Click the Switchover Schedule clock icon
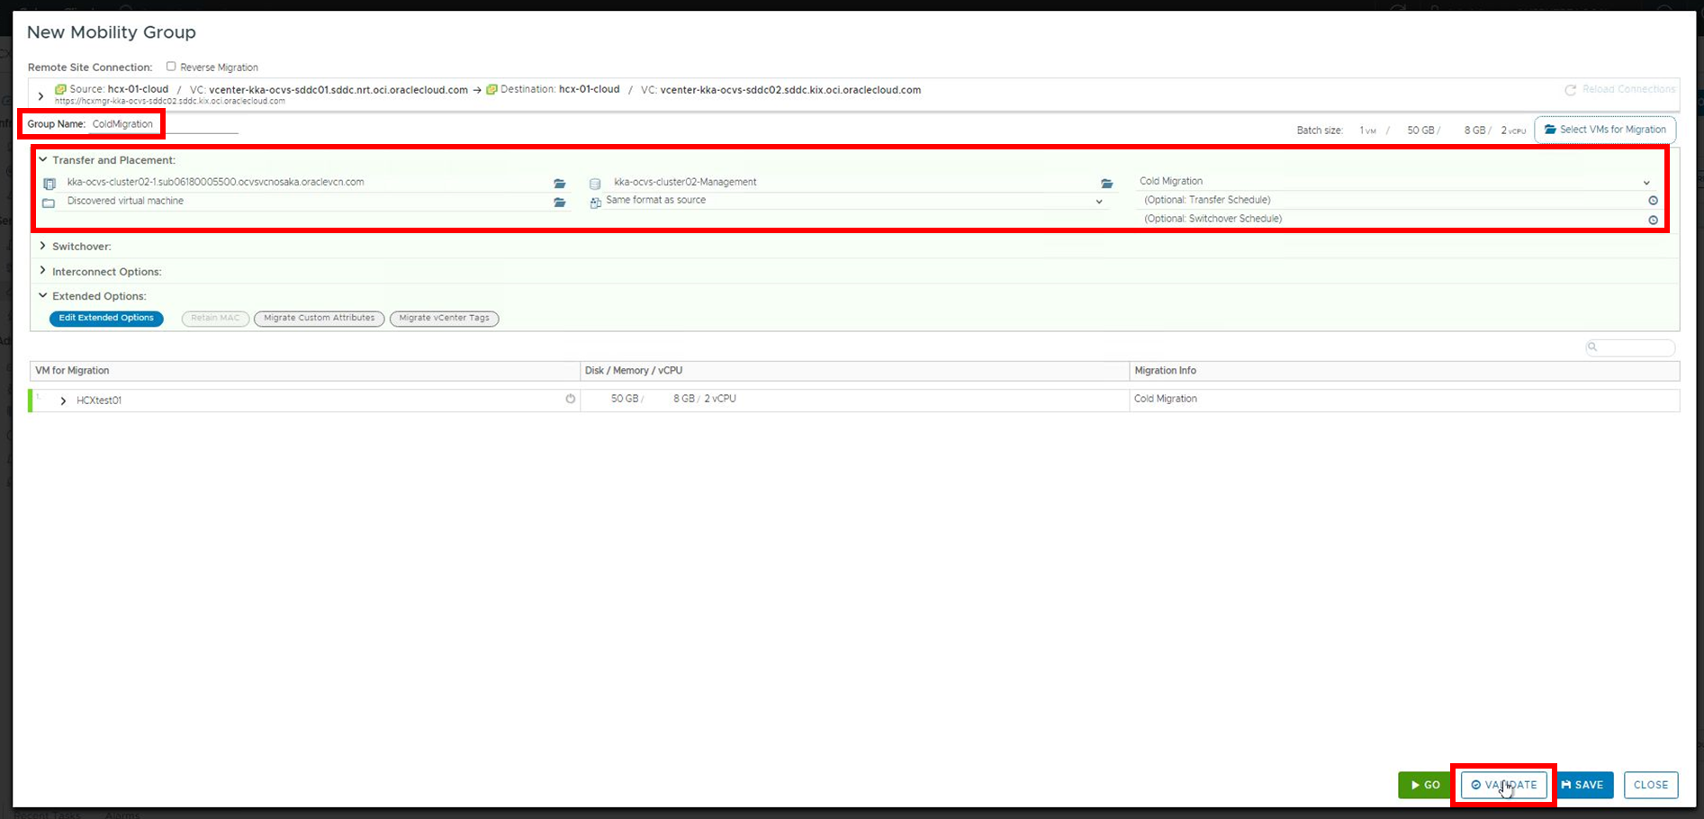1704x819 pixels. pos(1653,220)
